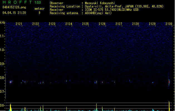This screenshot has height=111, width=175.
Task: Click the 0.6 kHz frequency label
Action: tap(2, 105)
